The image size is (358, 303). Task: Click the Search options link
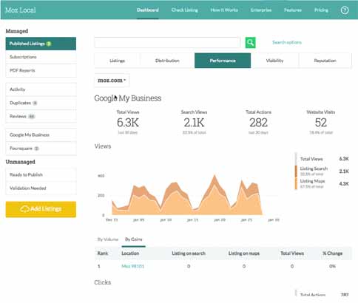pyautogui.click(x=287, y=42)
